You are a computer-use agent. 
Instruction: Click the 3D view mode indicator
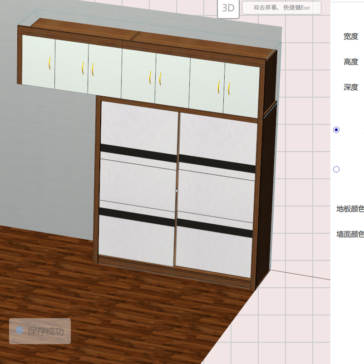(x=228, y=7)
